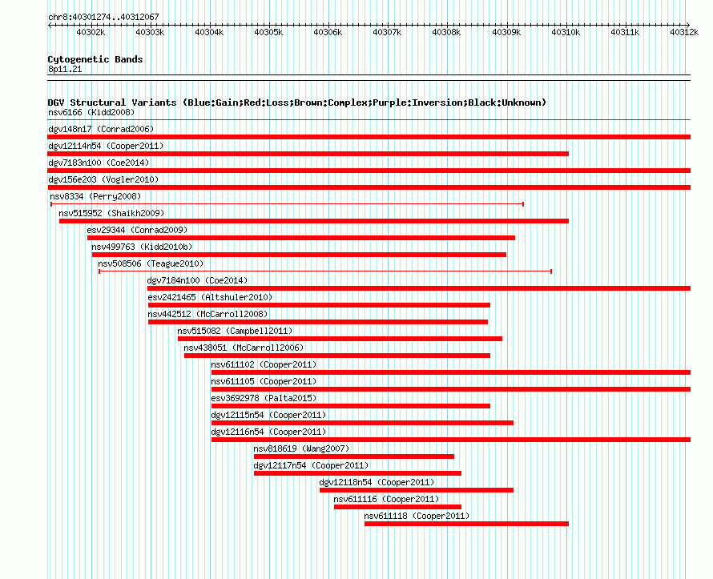Image resolution: width=713 pixels, height=579 pixels.
Task: Click the nsv442512 (McCarroll2008) label
Action: tap(207, 314)
